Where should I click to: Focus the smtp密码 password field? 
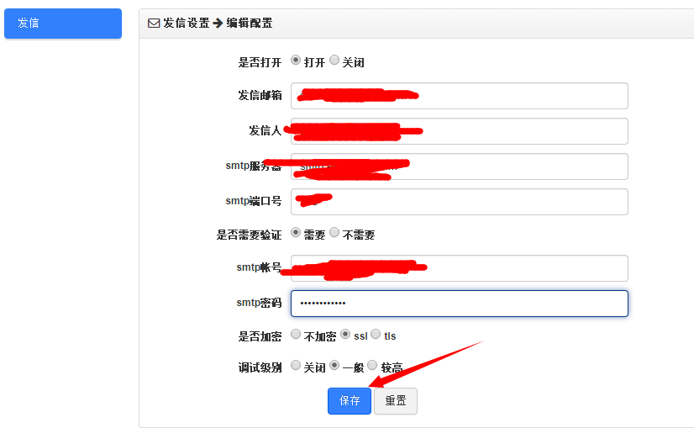[x=459, y=304]
